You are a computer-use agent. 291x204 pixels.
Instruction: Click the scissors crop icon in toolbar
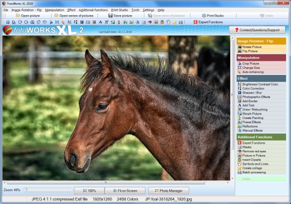coord(51,22)
